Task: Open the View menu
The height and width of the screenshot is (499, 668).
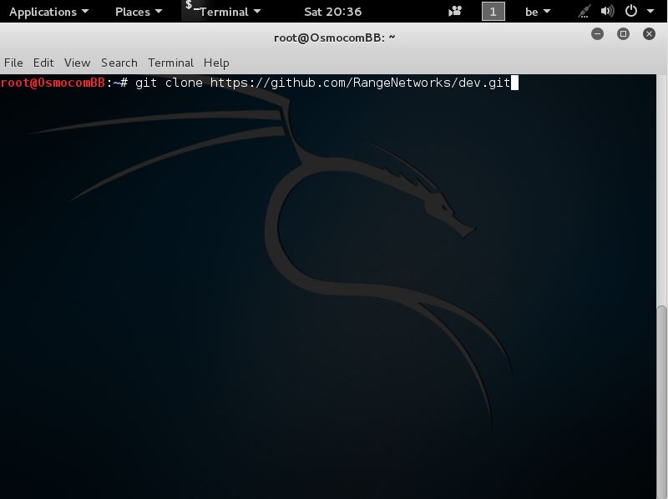Action: click(x=77, y=63)
